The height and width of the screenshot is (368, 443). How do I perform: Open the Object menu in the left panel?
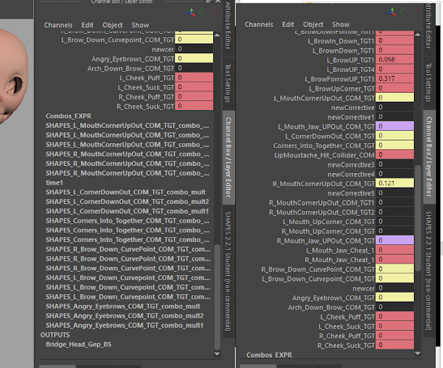[112, 25]
